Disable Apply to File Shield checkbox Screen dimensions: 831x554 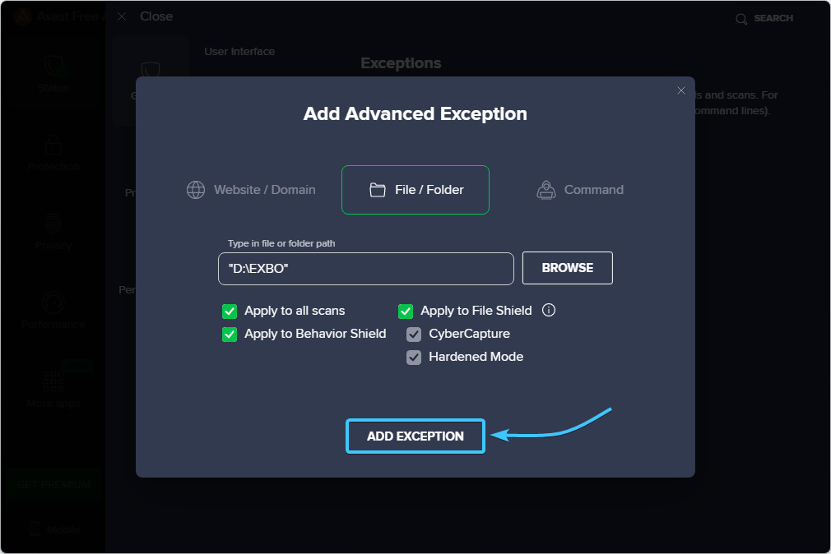click(x=406, y=311)
